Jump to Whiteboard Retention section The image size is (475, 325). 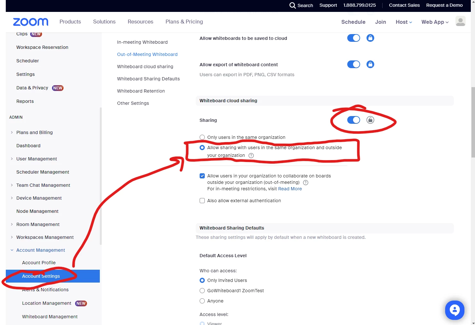(141, 91)
